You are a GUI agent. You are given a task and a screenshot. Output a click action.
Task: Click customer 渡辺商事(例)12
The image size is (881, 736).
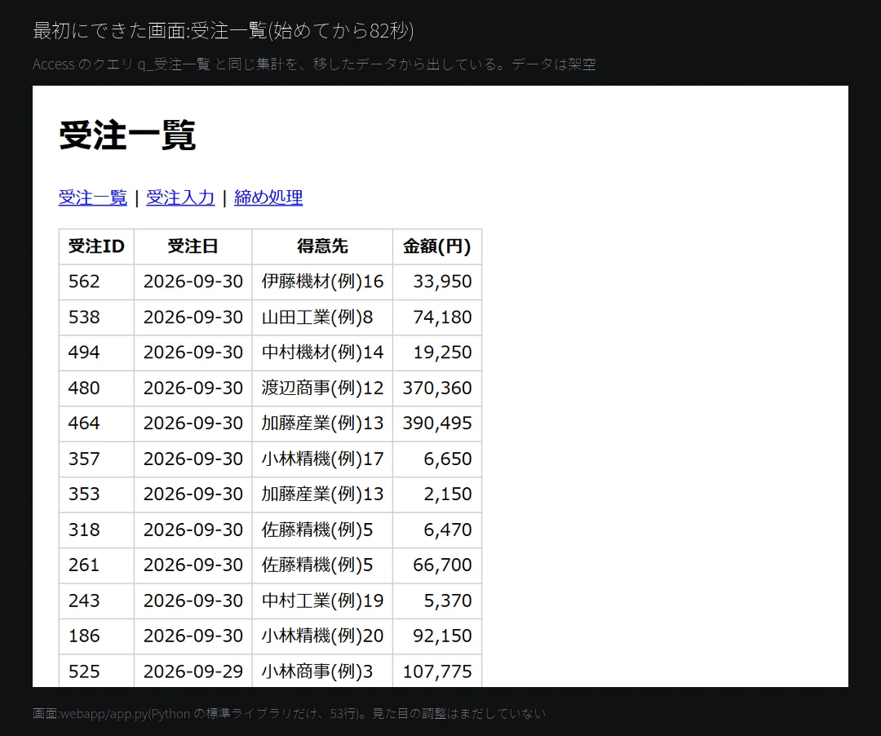click(x=322, y=388)
